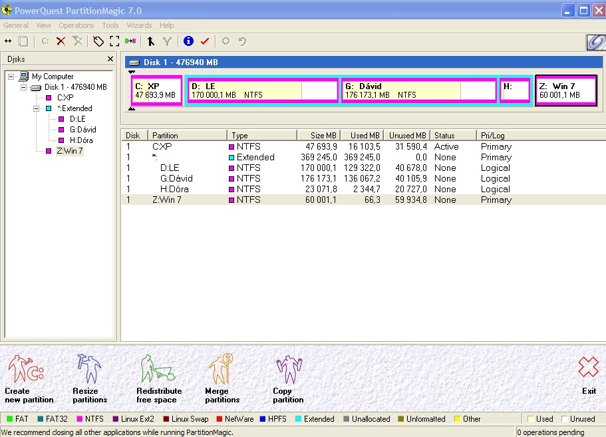Image resolution: width=606 pixels, height=437 pixels.
Task: Open the View menu
Action: [43, 25]
